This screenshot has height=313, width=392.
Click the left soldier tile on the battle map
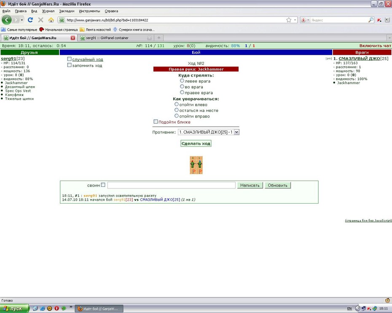point(193,165)
